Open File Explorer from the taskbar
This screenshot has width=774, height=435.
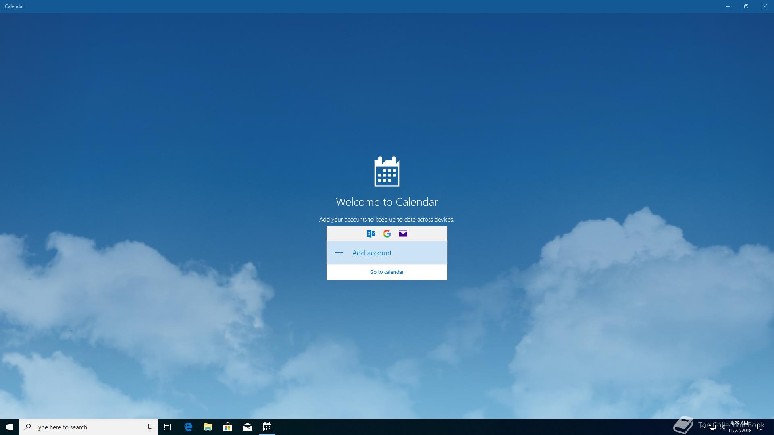208,427
